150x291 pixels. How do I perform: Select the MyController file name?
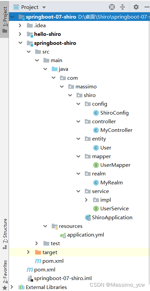pos(116,130)
